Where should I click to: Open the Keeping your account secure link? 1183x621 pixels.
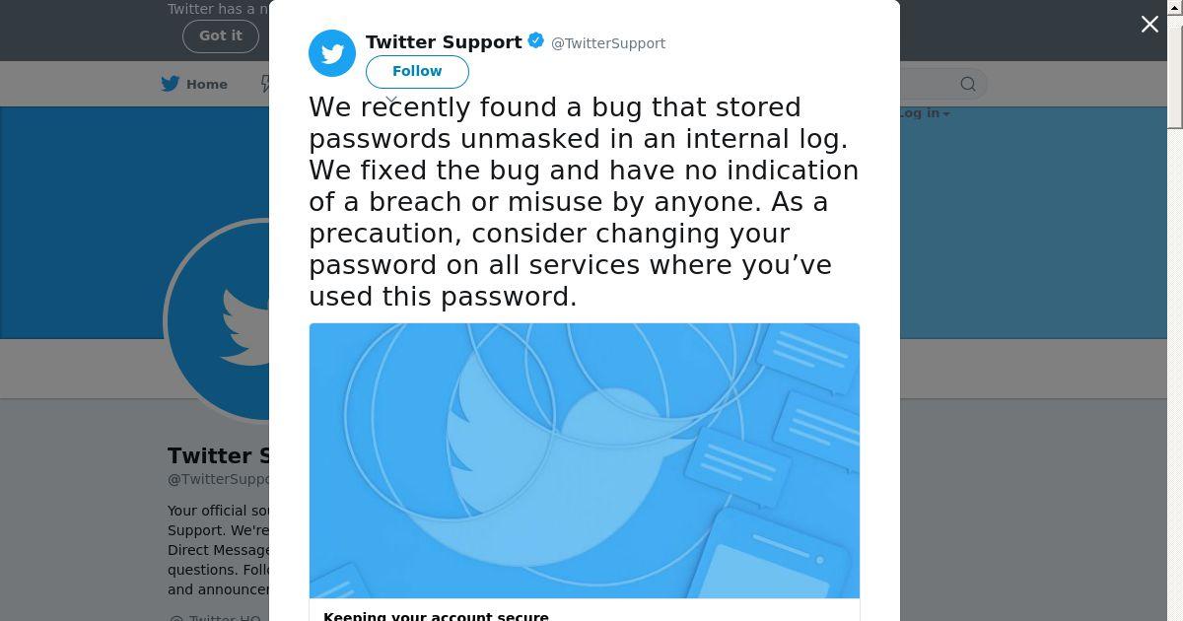[436, 616]
